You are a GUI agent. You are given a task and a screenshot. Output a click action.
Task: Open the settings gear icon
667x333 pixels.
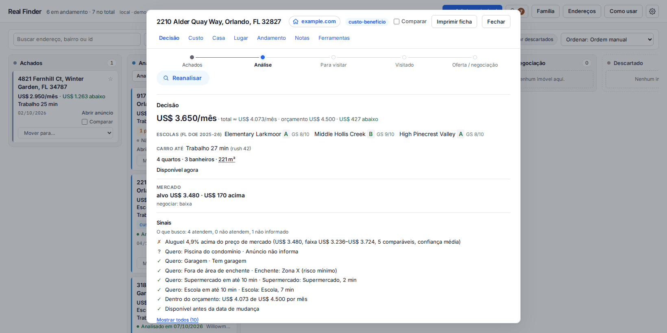(x=652, y=11)
